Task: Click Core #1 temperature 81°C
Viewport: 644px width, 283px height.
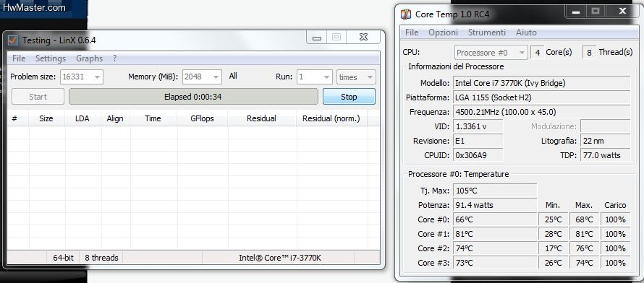Action: click(x=495, y=234)
